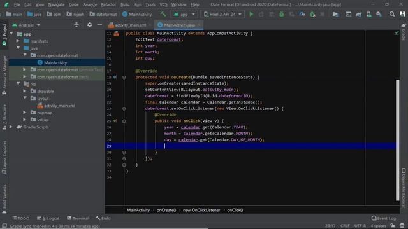Screen dimensions: 408x229
Task: Open the Build tool window button
Action: pyautogui.click(x=103, y=218)
